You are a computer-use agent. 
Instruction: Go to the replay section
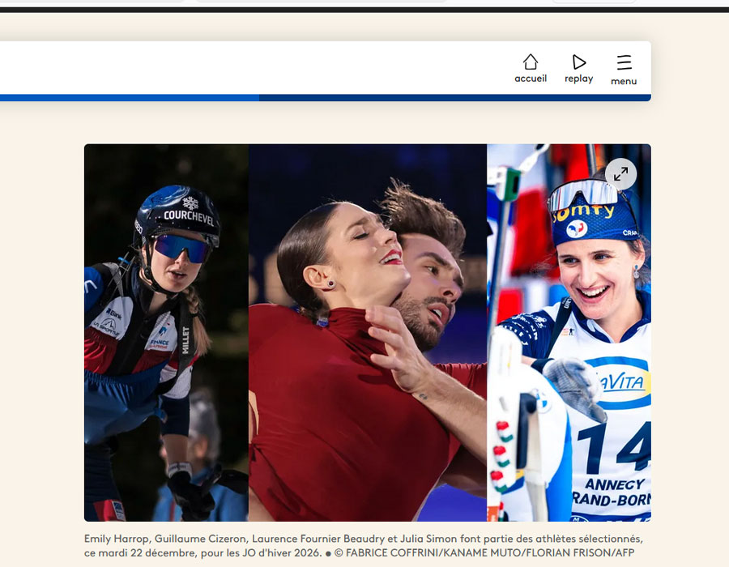[578, 77]
